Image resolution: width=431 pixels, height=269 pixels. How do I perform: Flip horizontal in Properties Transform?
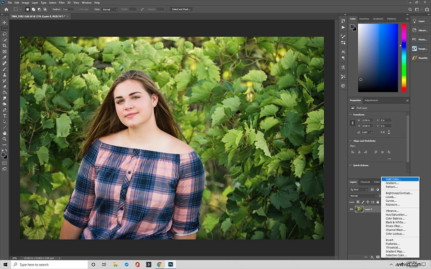(382, 132)
